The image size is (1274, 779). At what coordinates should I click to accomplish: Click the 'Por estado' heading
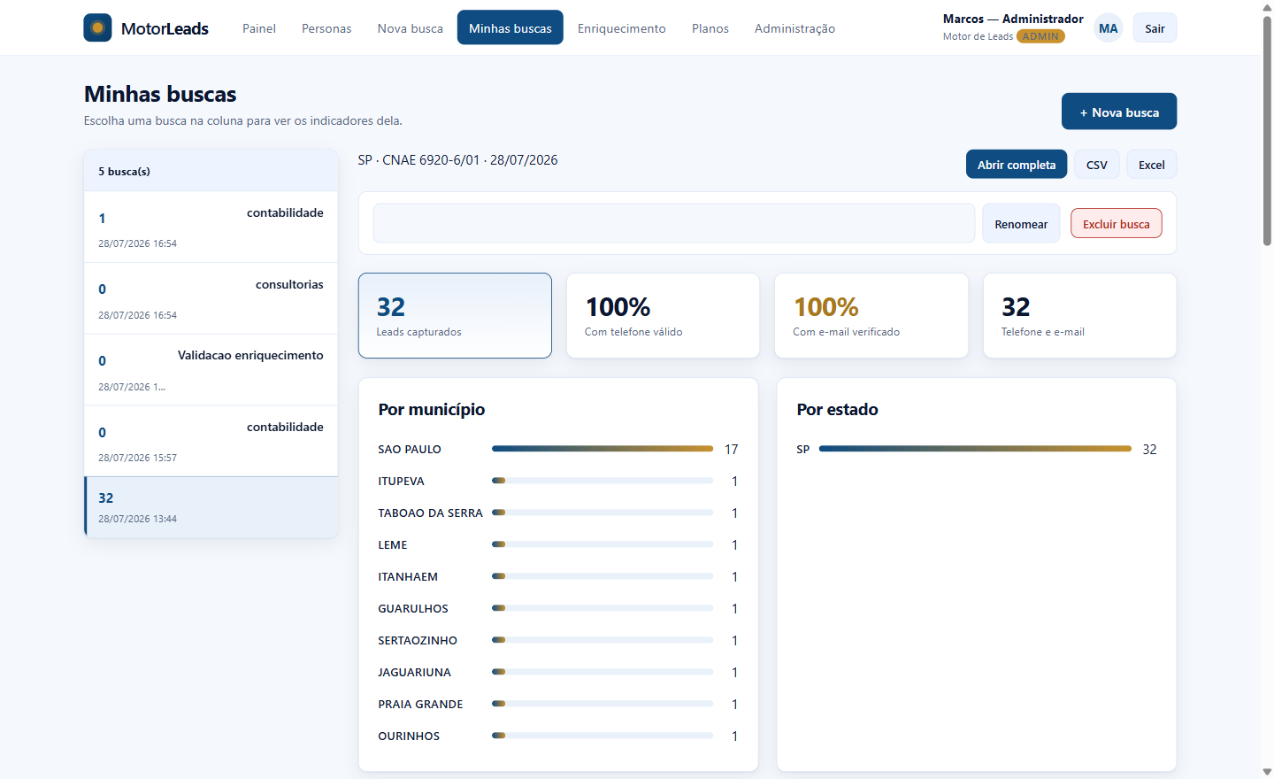tap(837, 409)
